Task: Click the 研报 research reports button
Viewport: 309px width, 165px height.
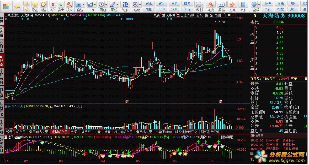Action: [x=149, y=9]
